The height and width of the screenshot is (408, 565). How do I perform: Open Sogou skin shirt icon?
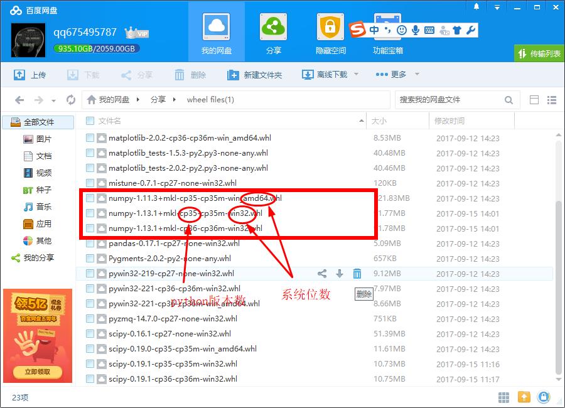tap(457, 30)
